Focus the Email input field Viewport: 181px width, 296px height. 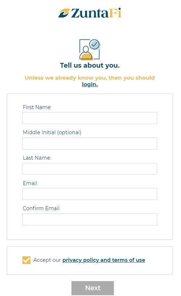tap(90, 194)
